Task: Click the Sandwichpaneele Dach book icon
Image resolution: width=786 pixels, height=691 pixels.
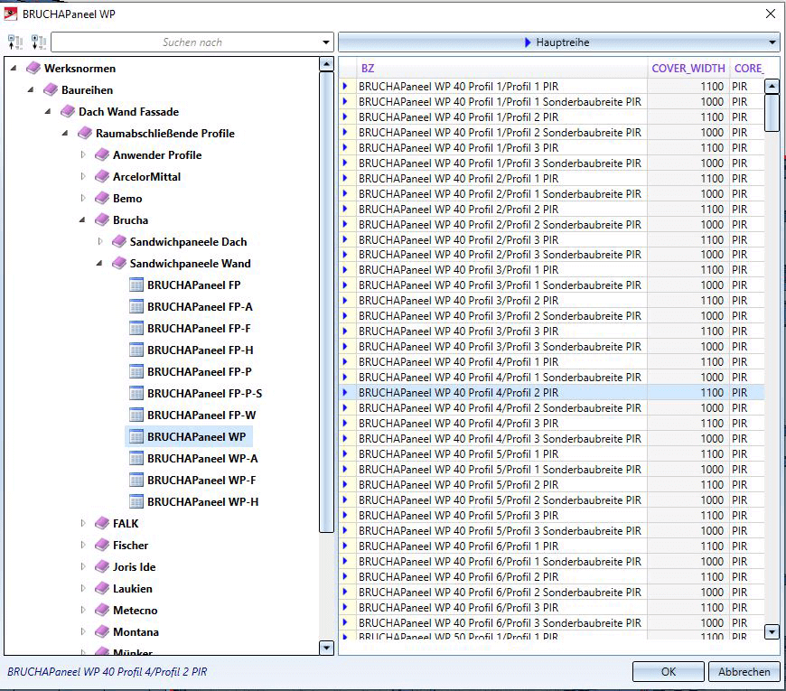Action: click(x=118, y=241)
